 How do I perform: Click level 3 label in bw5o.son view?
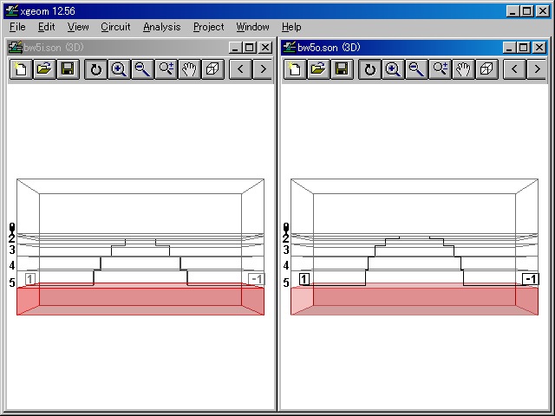click(286, 250)
